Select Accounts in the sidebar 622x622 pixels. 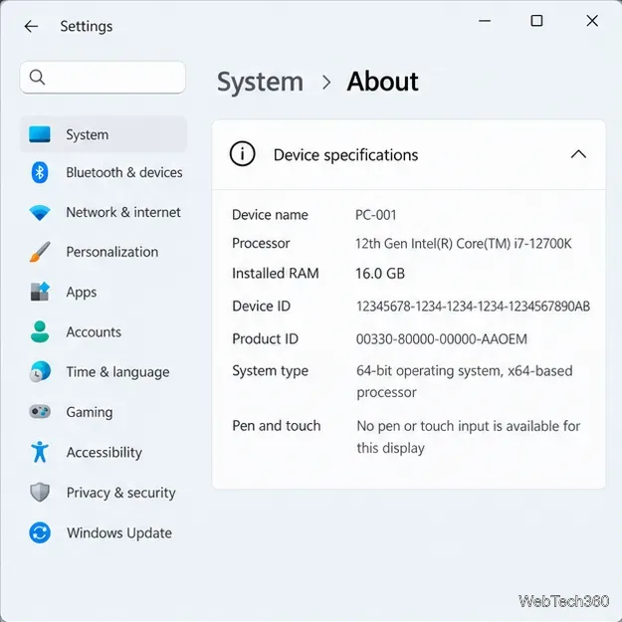[104, 332]
